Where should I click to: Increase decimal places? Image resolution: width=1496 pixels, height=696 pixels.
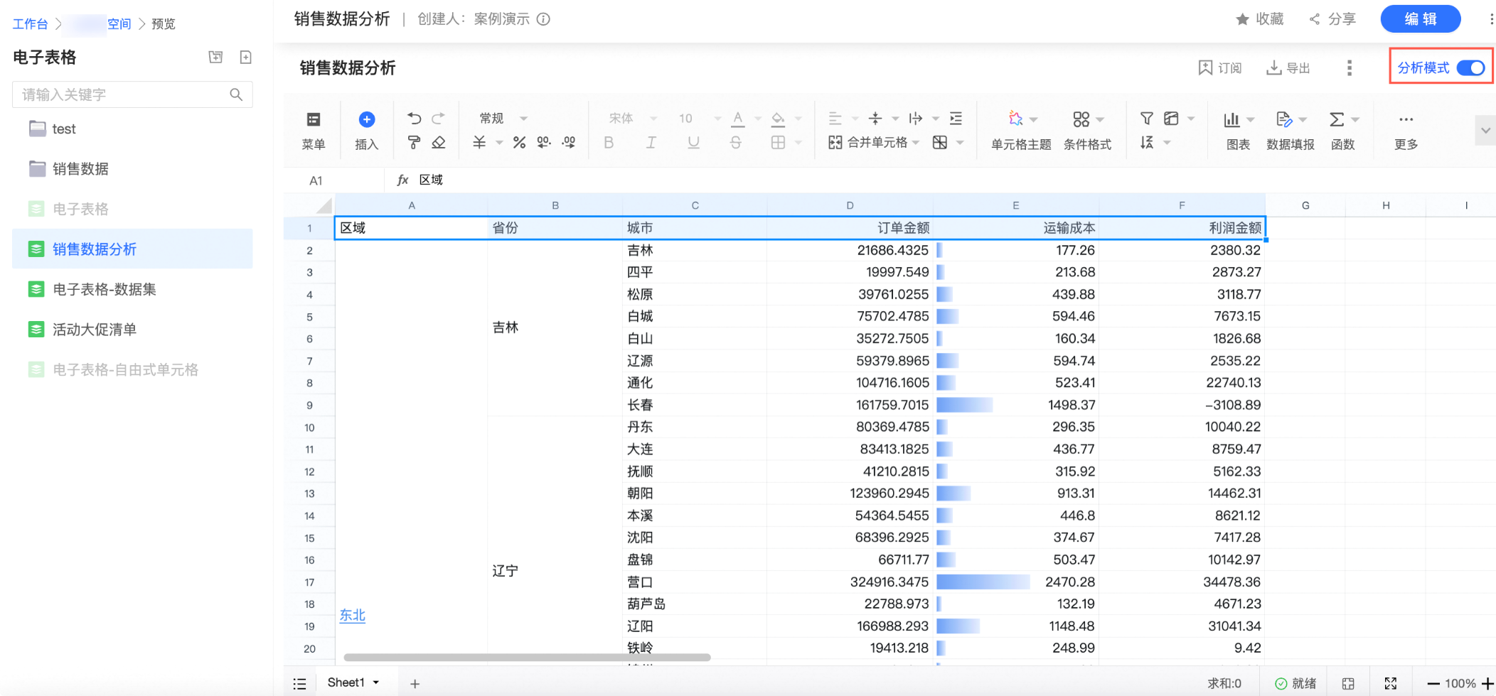pyautogui.click(x=569, y=143)
